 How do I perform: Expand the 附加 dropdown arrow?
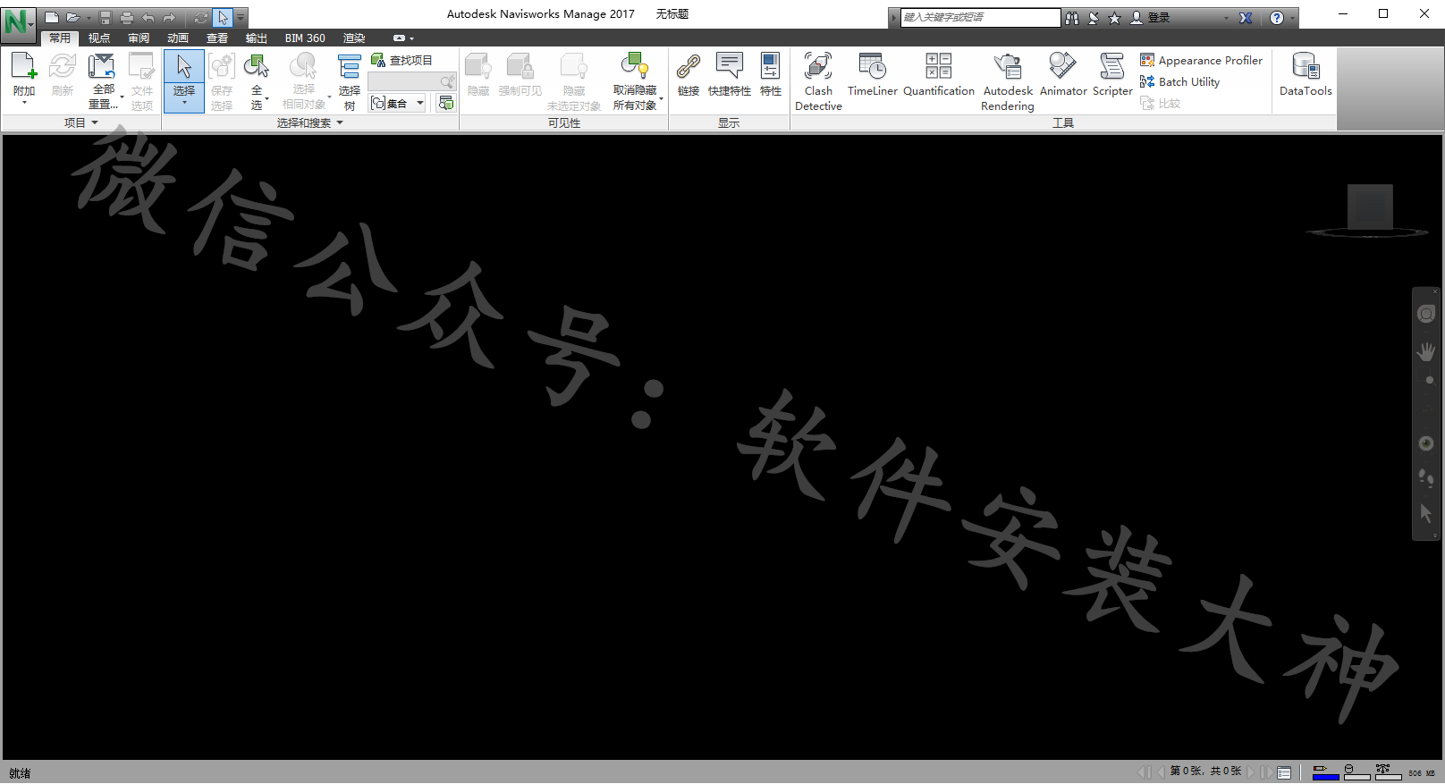[24, 103]
